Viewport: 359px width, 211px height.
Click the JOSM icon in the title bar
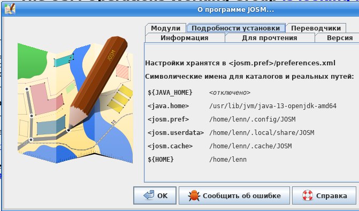10,9
